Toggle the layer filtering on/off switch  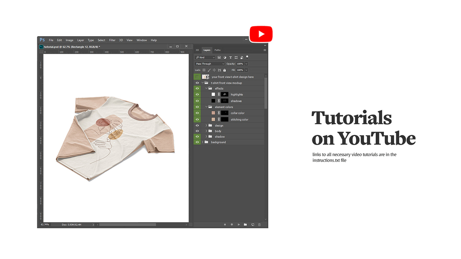[x=247, y=57]
